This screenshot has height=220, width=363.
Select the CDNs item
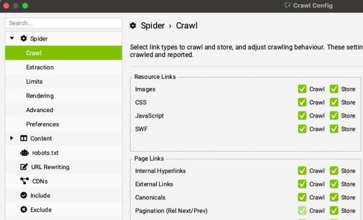[64, 181]
